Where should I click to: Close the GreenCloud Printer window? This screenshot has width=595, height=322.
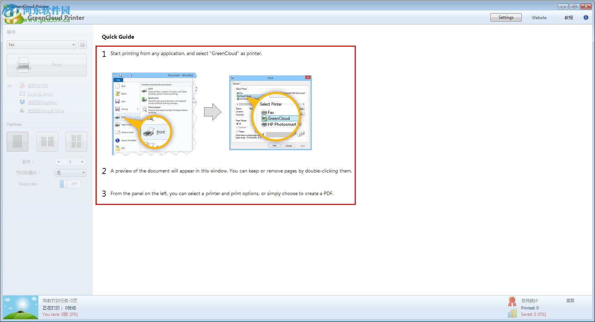(586, 6)
